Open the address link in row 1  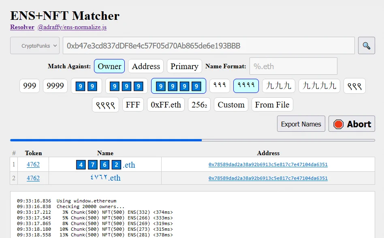pyautogui.click(x=268, y=164)
